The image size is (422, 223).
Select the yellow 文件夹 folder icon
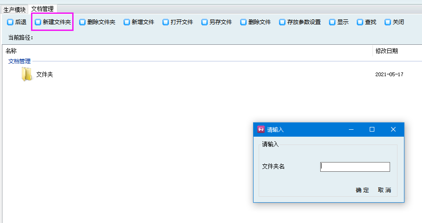tap(27, 74)
